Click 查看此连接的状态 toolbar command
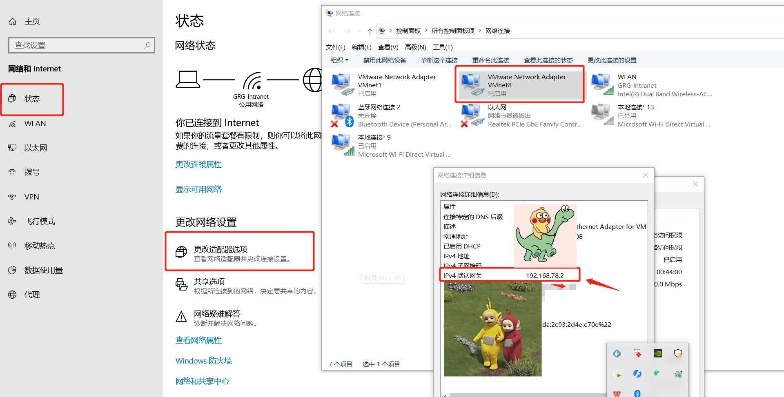This screenshot has width=784, height=397. pyautogui.click(x=548, y=60)
